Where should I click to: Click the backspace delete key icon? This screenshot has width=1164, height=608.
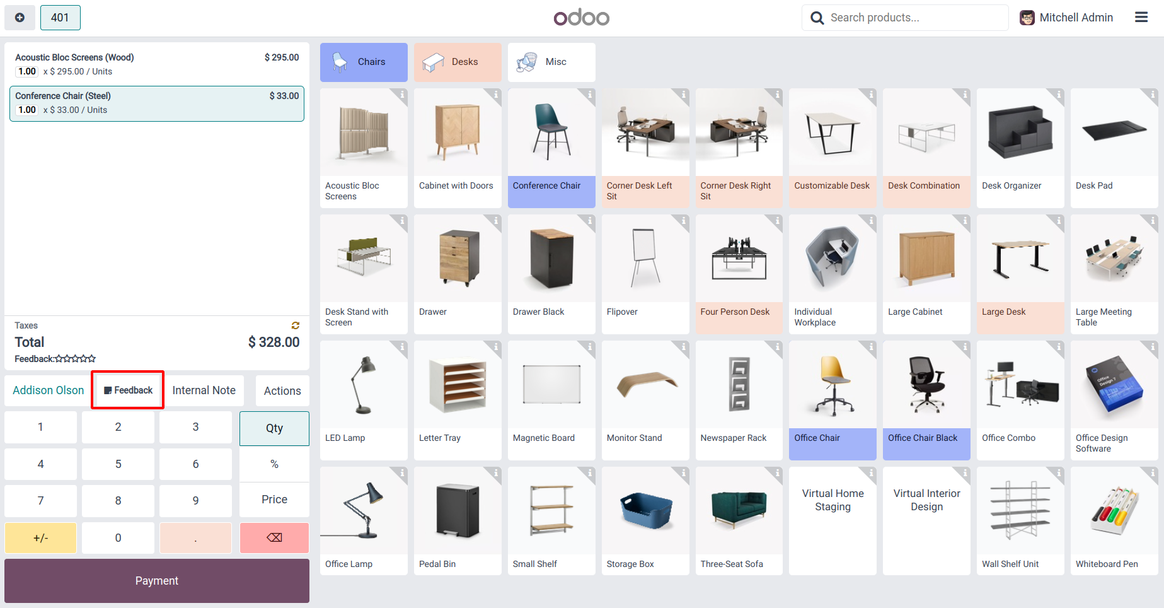tap(274, 538)
